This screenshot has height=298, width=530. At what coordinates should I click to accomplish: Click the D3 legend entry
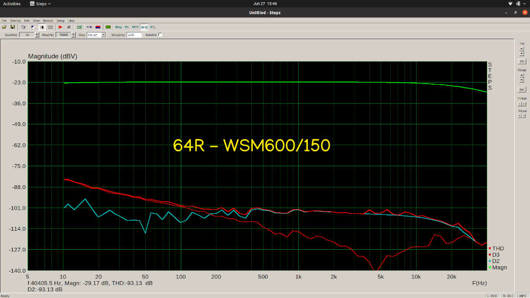(494, 255)
